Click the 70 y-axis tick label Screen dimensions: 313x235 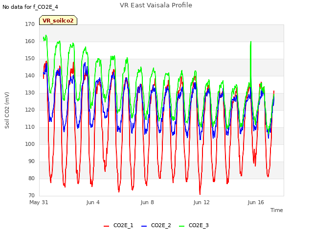(x=31, y=196)
